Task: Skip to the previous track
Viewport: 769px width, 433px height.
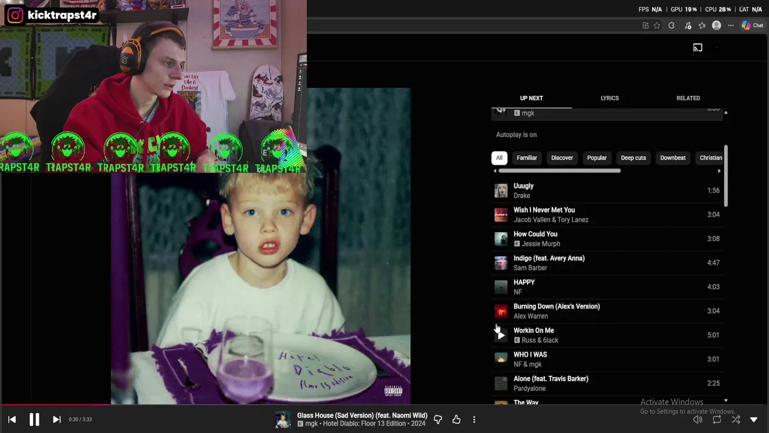Action: 12,419
